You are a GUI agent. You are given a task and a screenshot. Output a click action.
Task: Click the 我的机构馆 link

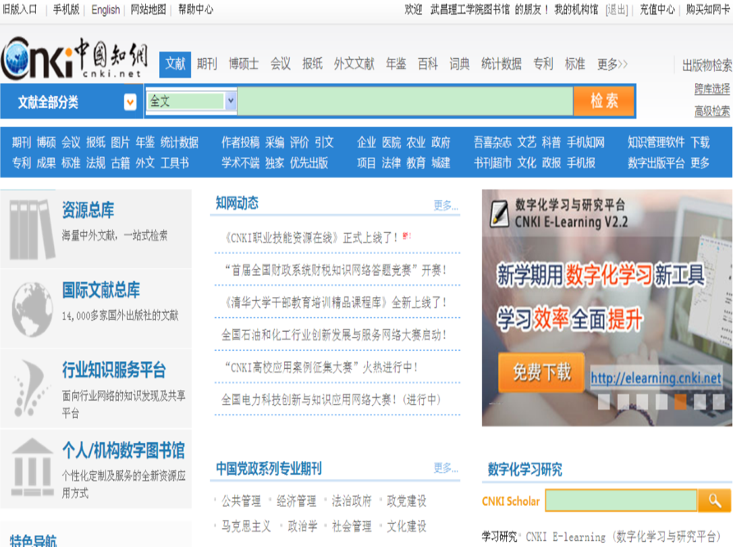[x=576, y=9]
